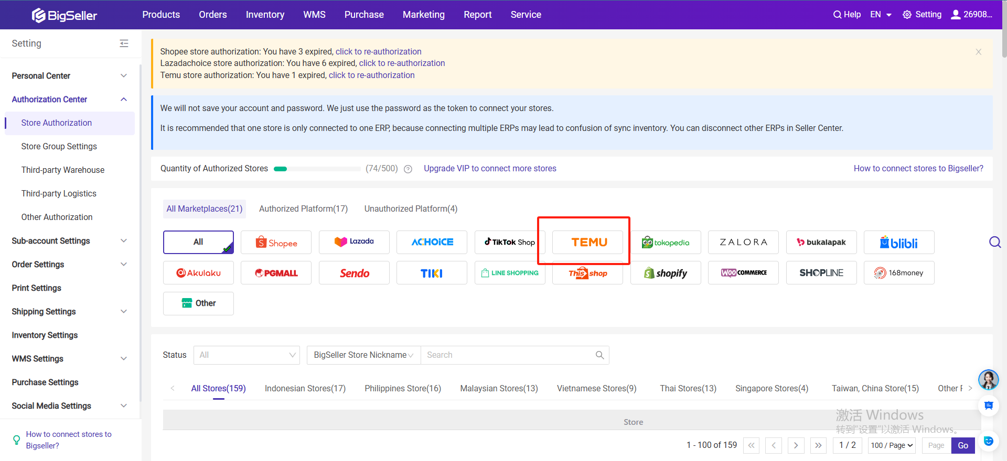This screenshot has width=1007, height=461.
Task: Open the magnifier search icon at right edge
Action: coord(994,242)
